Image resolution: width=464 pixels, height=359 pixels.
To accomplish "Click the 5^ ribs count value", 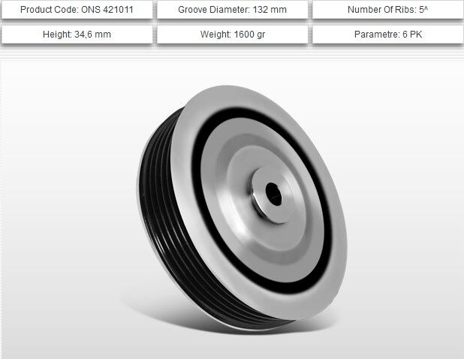I will point(426,11).
